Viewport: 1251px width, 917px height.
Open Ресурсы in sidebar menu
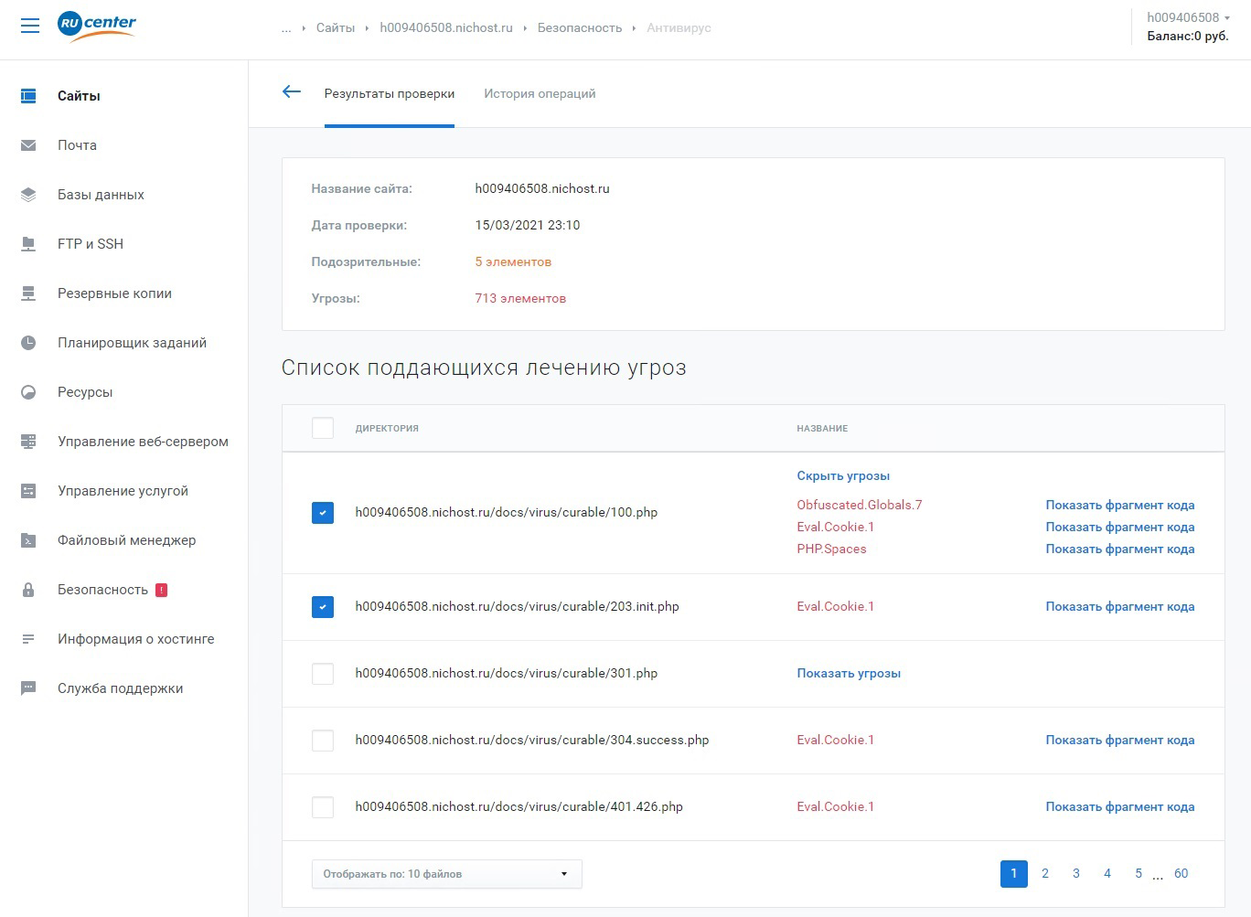(85, 392)
